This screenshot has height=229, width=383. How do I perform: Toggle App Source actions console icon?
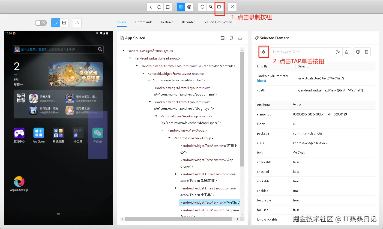(223, 38)
